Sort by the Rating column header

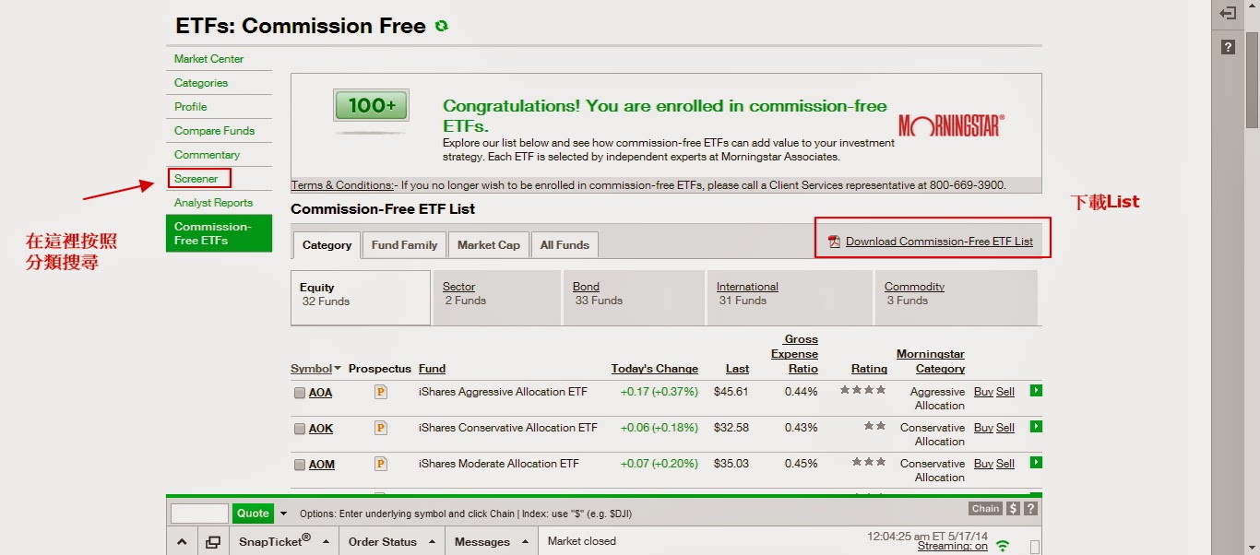(x=869, y=369)
